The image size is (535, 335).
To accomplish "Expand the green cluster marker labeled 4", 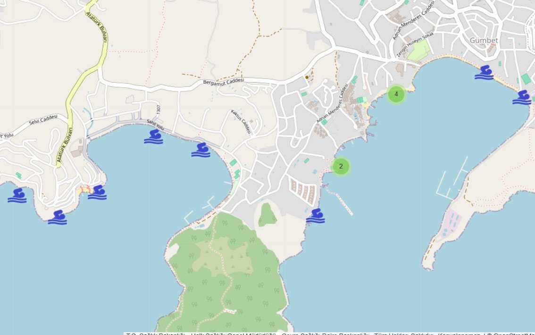I will tap(396, 94).
